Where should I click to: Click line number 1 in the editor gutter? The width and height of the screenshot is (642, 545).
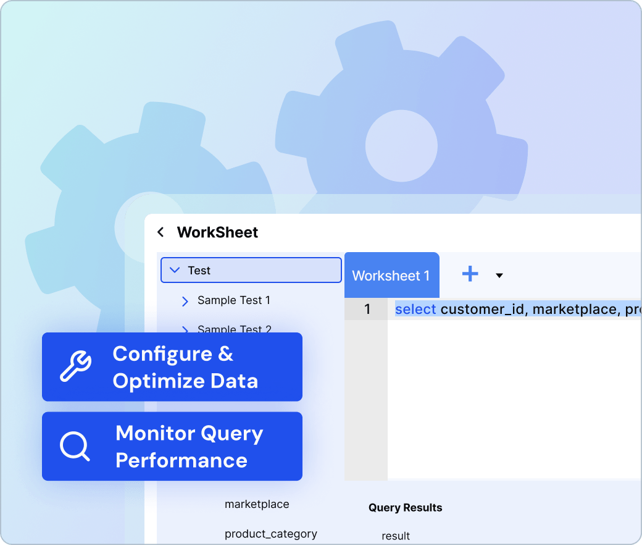(367, 309)
